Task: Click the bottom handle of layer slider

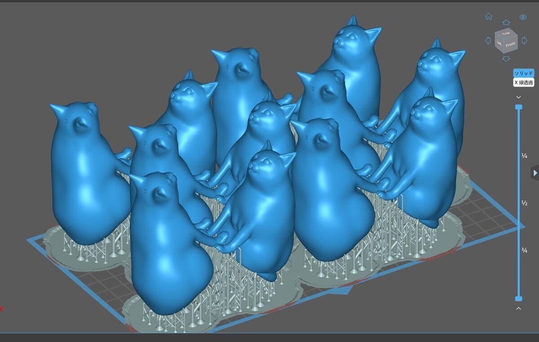Action: [x=519, y=298]
